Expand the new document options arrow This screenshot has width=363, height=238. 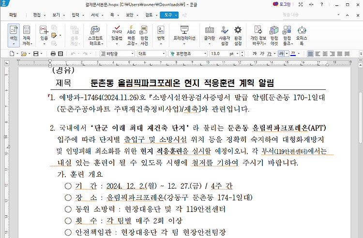(17, 54)
